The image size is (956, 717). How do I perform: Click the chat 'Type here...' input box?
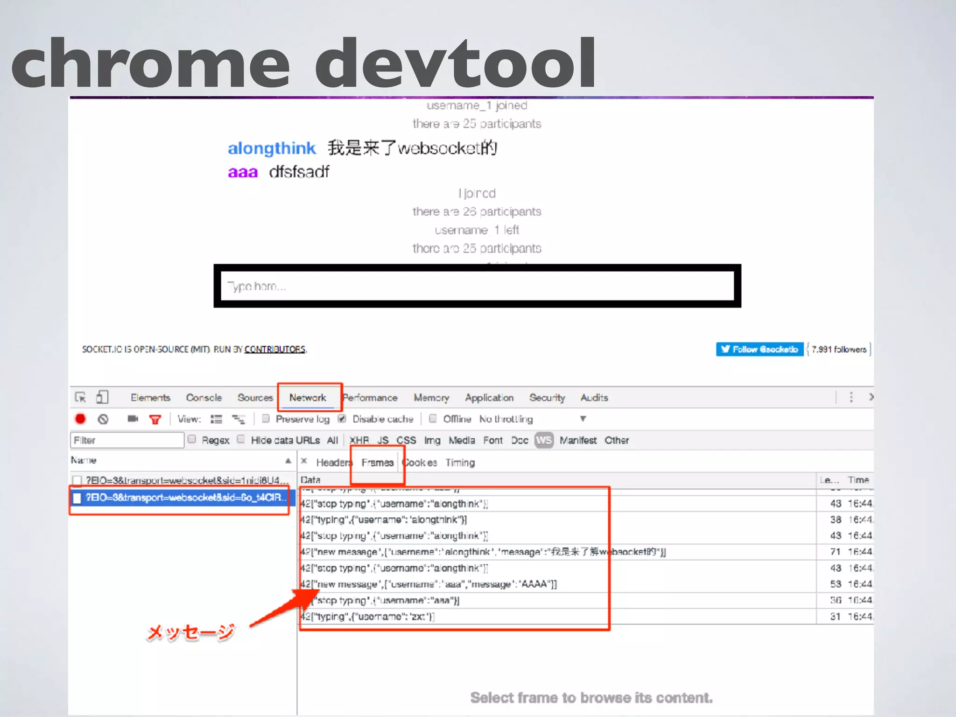[x=477, y=286]
